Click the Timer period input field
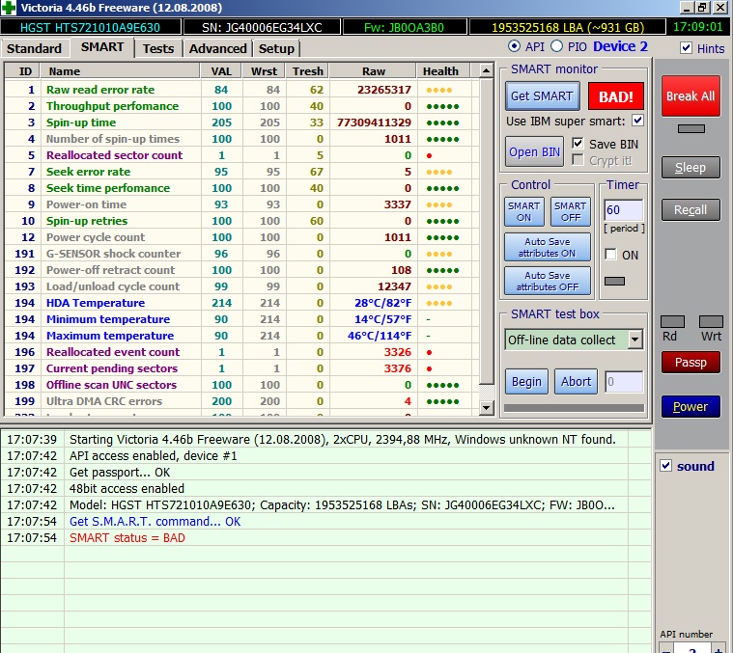The height and width of the screenshot is (653, 733). [623, 210]
